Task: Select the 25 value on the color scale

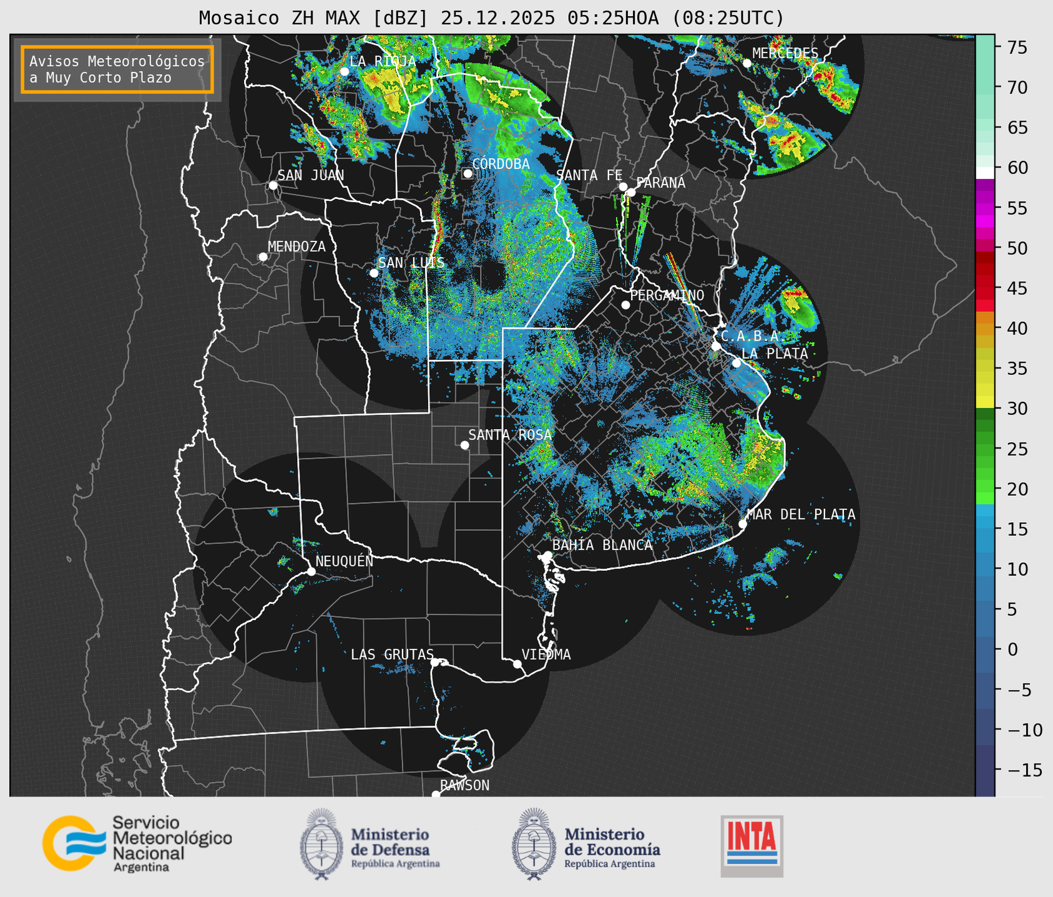Action: coord(1017,449)
